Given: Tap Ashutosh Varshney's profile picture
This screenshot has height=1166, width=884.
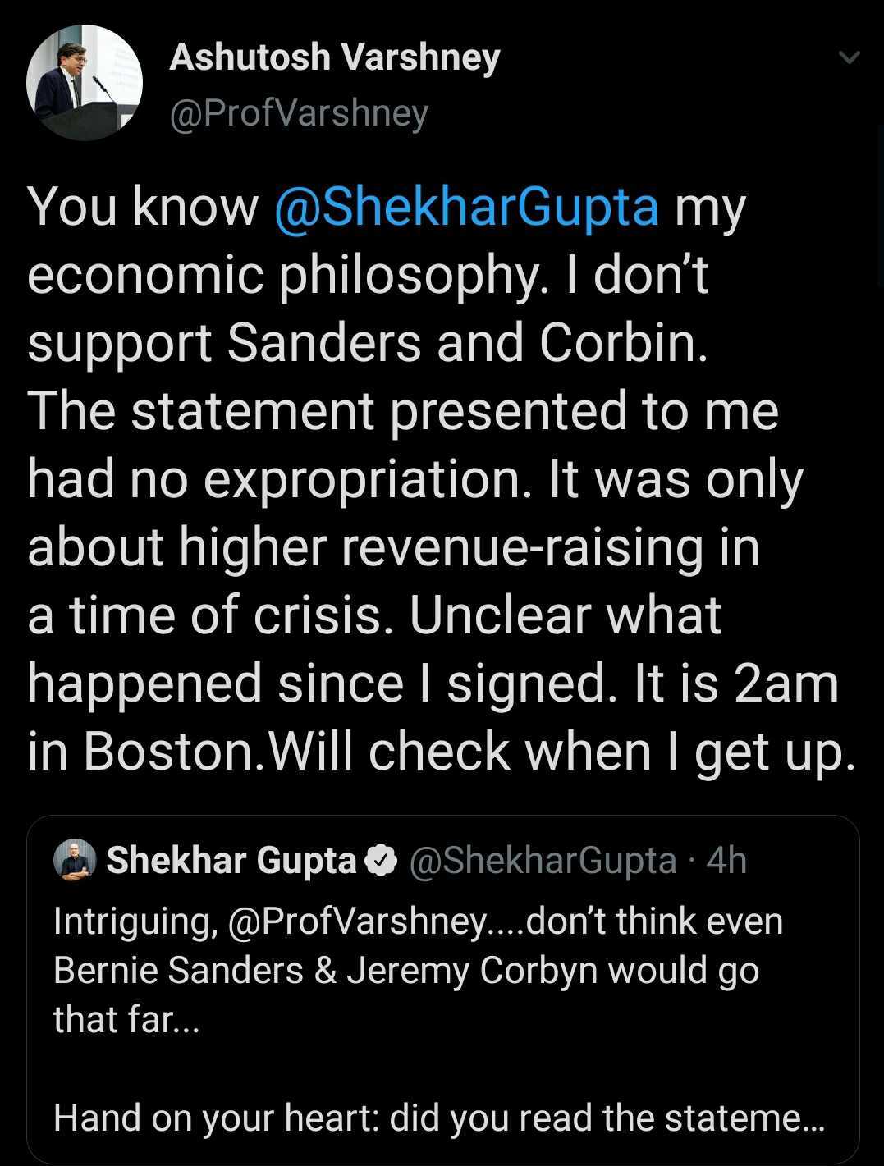Looking at the screenshot, I should (85, 83).
